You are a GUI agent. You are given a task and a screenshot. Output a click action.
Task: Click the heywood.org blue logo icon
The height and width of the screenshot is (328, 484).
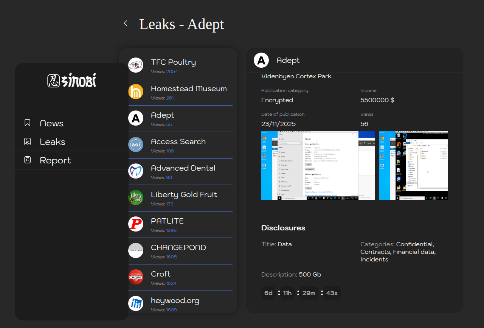pyautogui.click(x=136, y=303)
